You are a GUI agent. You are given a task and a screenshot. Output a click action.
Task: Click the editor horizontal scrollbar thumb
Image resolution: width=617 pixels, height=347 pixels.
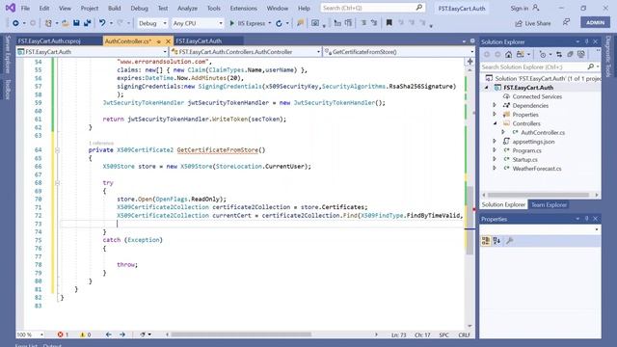click(241, 334)
